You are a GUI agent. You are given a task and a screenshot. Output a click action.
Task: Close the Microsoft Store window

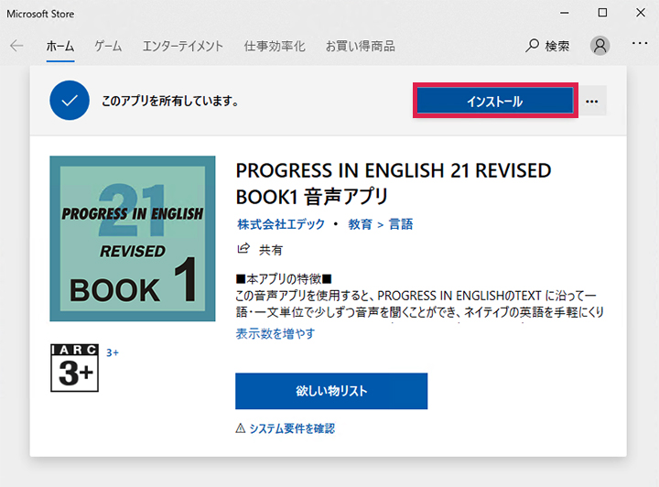[x=640, y=13]
